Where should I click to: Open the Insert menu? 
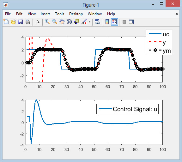pyautogui.click(x=45, y=14)
